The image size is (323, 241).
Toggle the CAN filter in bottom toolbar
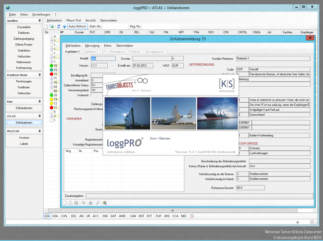point(133,216)
